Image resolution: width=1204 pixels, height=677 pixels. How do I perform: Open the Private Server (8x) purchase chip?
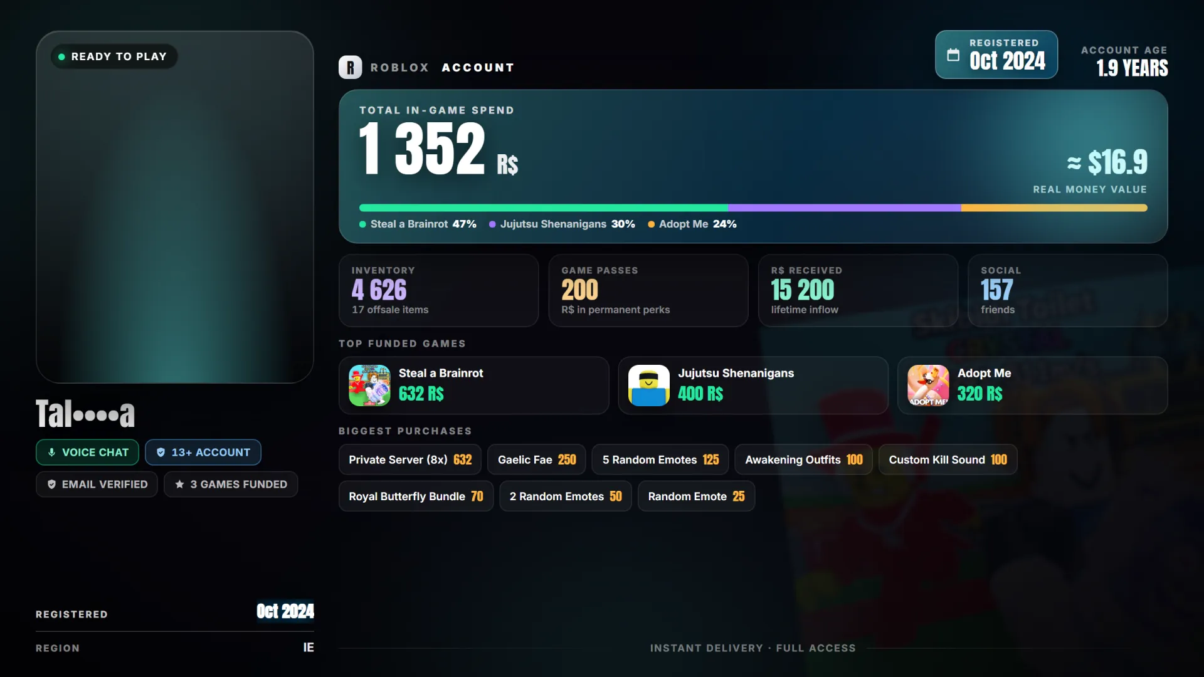coord(410,460)
